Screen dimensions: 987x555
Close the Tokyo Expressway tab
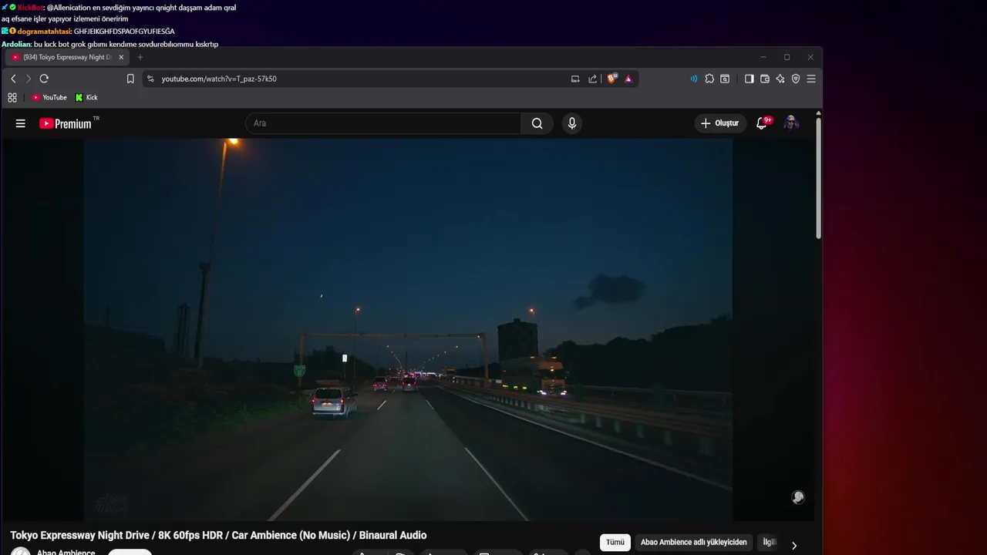(121, 57)
